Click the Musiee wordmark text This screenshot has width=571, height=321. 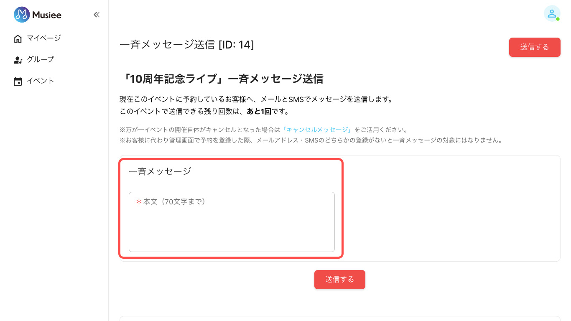(47, 15)
